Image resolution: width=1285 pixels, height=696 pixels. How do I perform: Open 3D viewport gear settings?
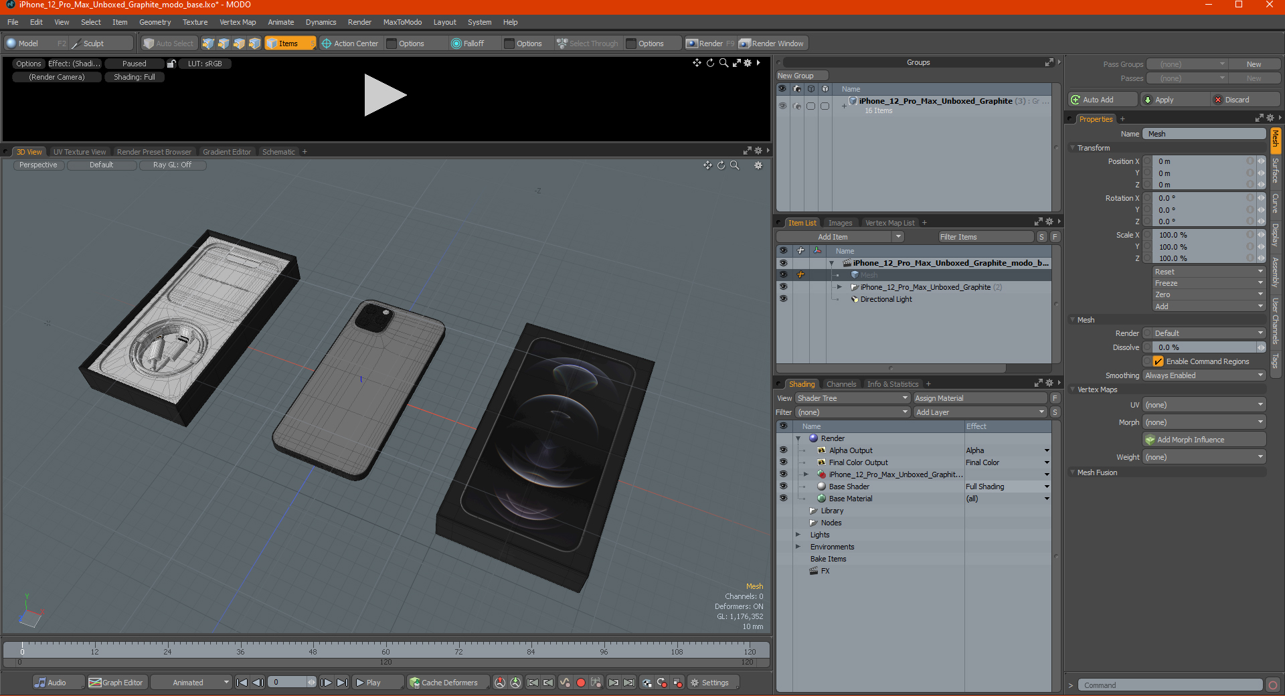pos(758,165)
